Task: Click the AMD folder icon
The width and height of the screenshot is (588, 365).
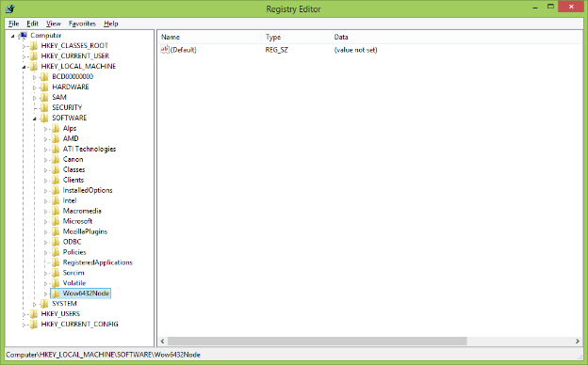Action: coord(56,138)
